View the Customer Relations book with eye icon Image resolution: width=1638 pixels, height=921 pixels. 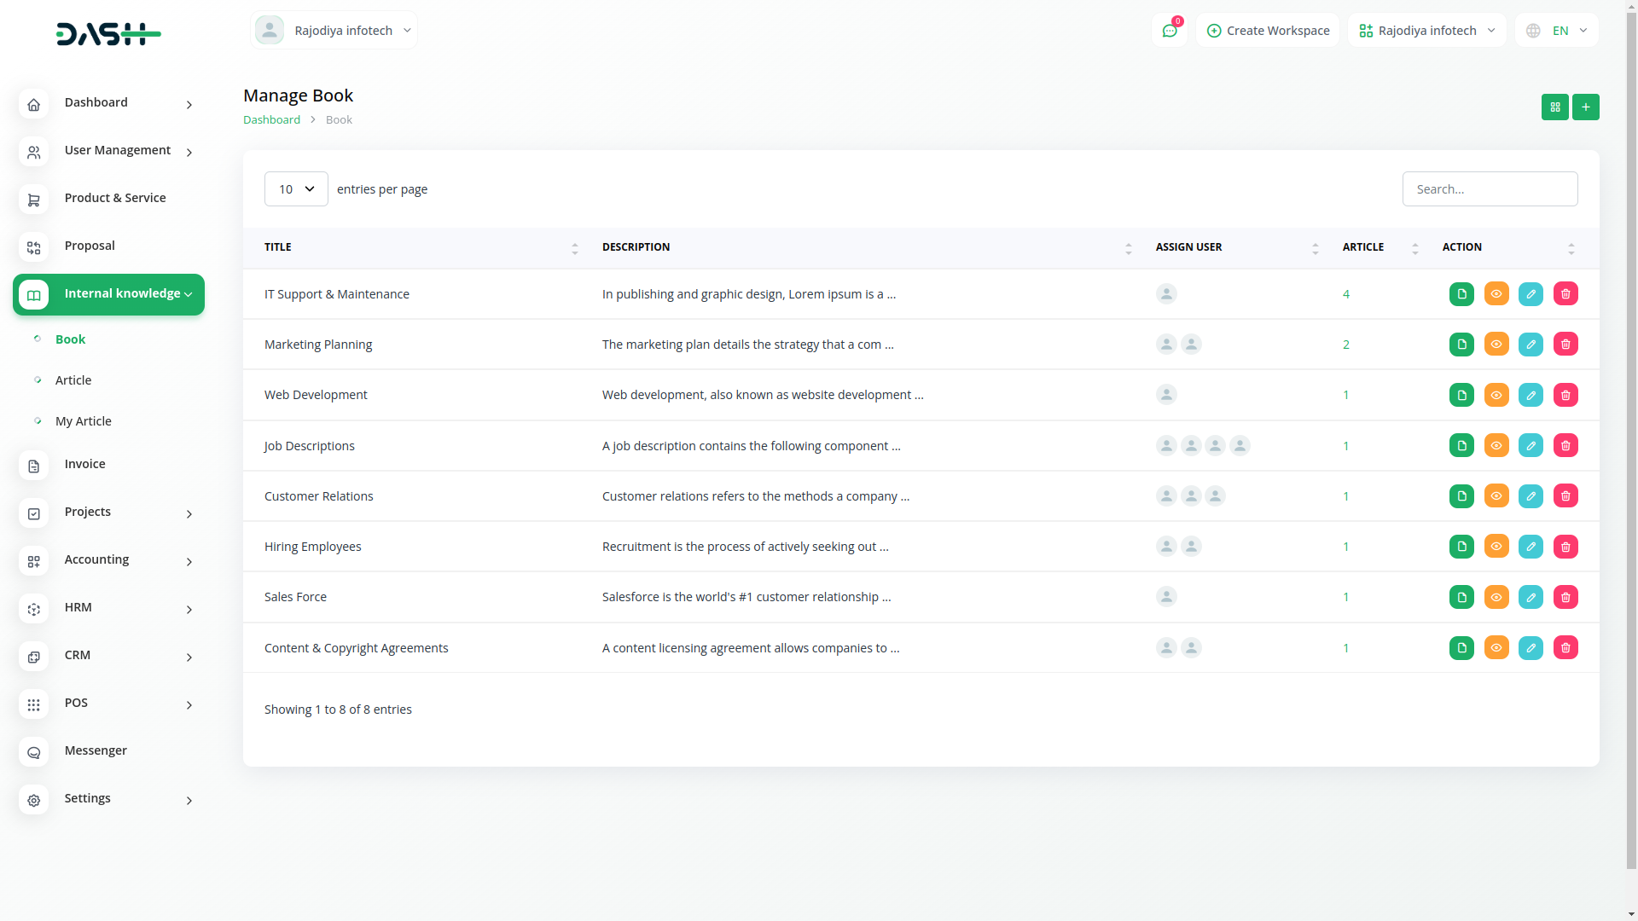click(x=1496, y=496)
